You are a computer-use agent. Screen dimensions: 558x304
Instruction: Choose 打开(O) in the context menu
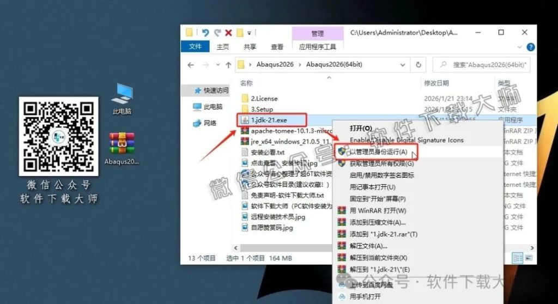[x=361, y=128]
